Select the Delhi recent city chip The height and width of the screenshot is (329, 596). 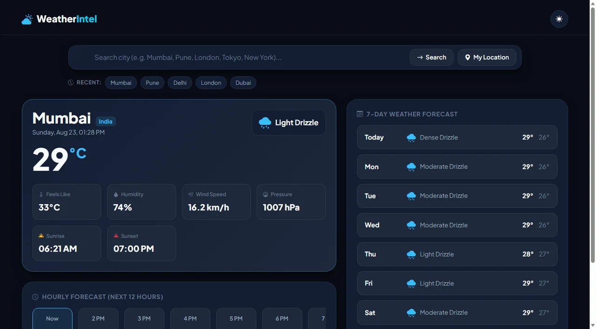pos(180,82)
